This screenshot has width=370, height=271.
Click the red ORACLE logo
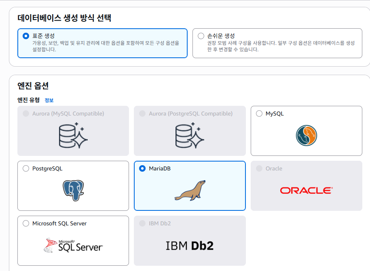pos(306,190)
